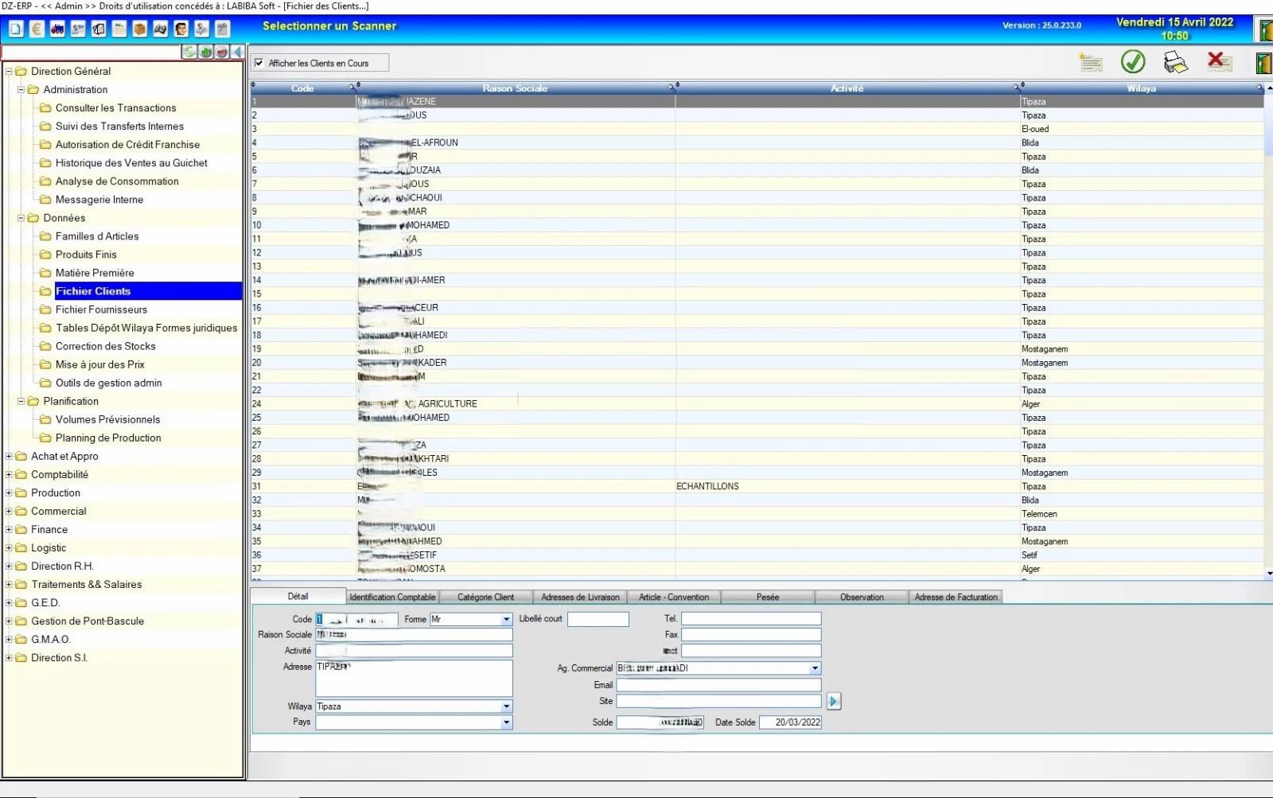Screen dimensions: 1273x798
Task: Open the Wilaya dropdown in detail form
Action: (x=506, y=707)
